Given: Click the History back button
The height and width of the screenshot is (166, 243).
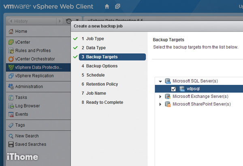Looking at the screenshot, I should (x=28, y=21).
